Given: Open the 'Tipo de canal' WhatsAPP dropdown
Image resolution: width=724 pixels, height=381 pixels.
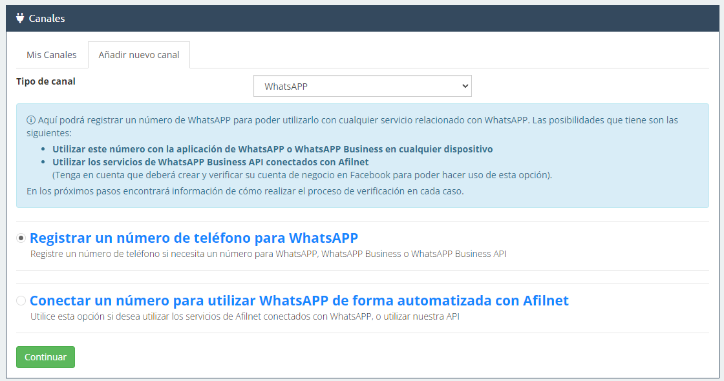Looking at the screenshot, I should 363,87.
